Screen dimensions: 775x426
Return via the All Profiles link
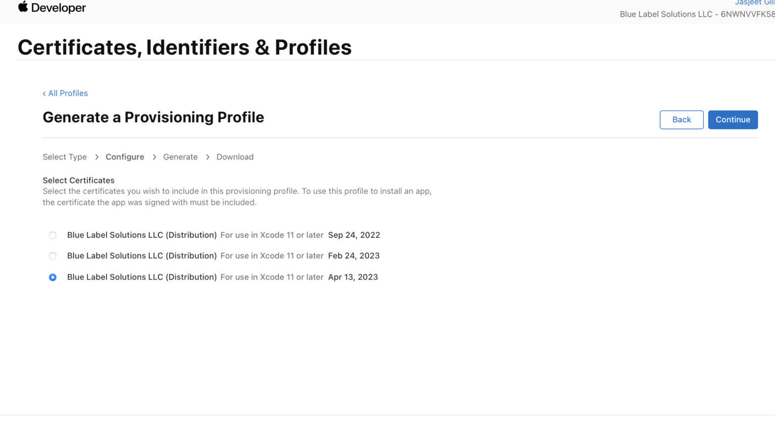click(68, 93)
